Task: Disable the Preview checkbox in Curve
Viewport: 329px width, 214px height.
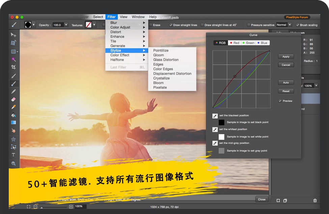Action: 280,101
